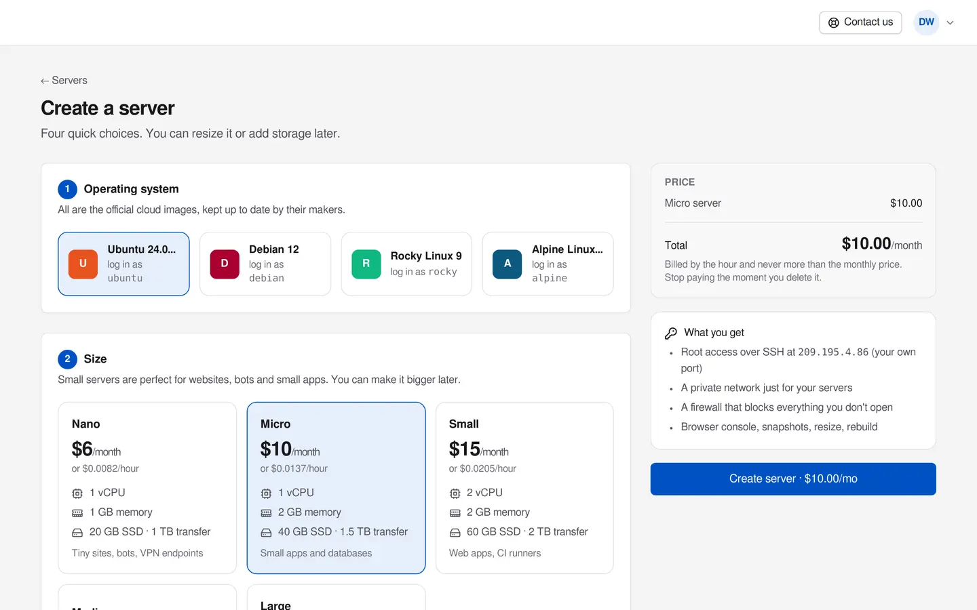Go back via the Servers link
The height and width of the screenshot is (610, 977).
(64, 81)
